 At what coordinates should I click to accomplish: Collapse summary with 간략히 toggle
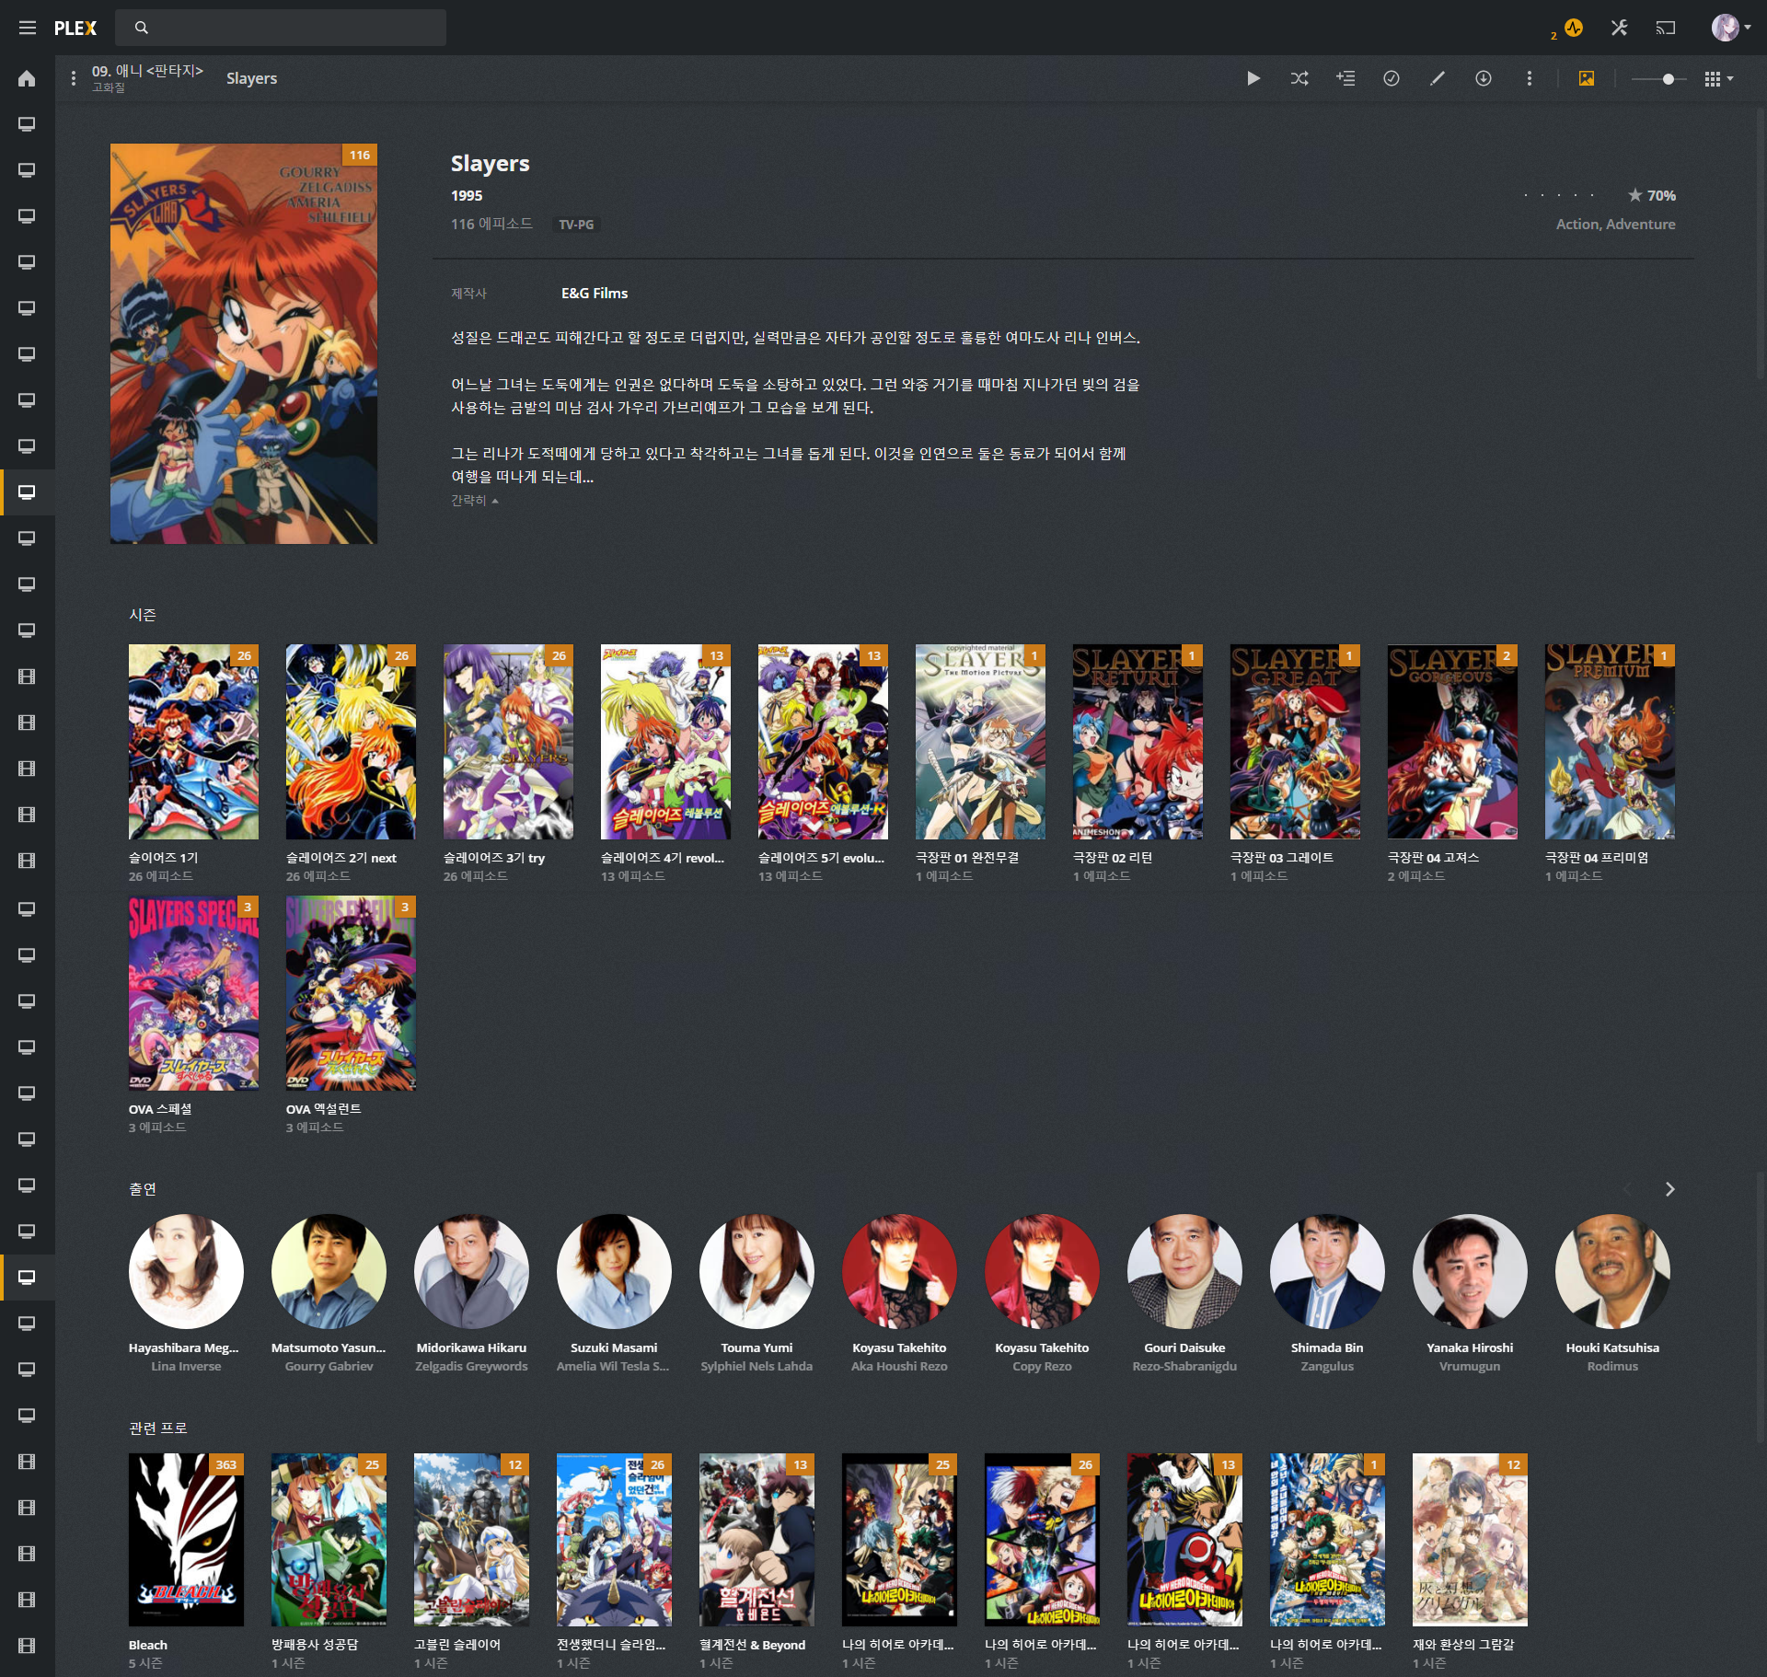point(474,500)
